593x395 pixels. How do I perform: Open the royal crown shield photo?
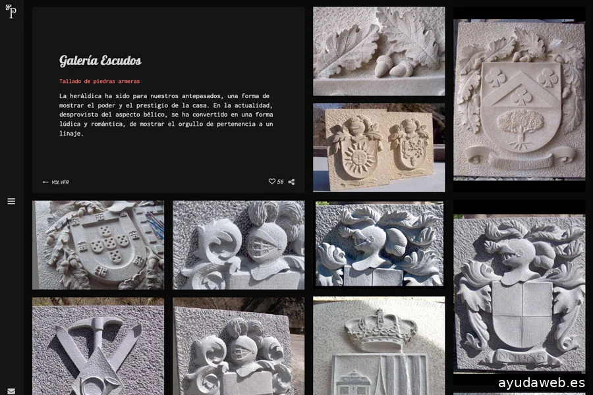tap(379, 347)
